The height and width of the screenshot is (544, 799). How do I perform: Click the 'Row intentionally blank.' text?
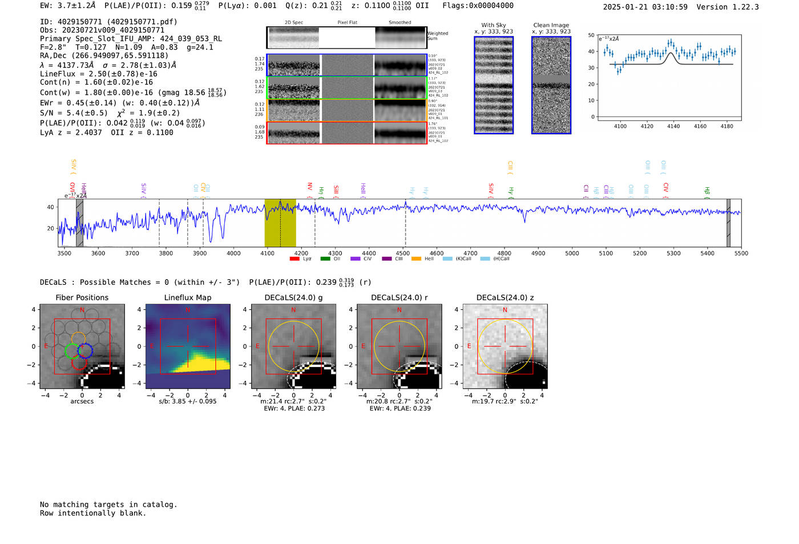[93, 513]
